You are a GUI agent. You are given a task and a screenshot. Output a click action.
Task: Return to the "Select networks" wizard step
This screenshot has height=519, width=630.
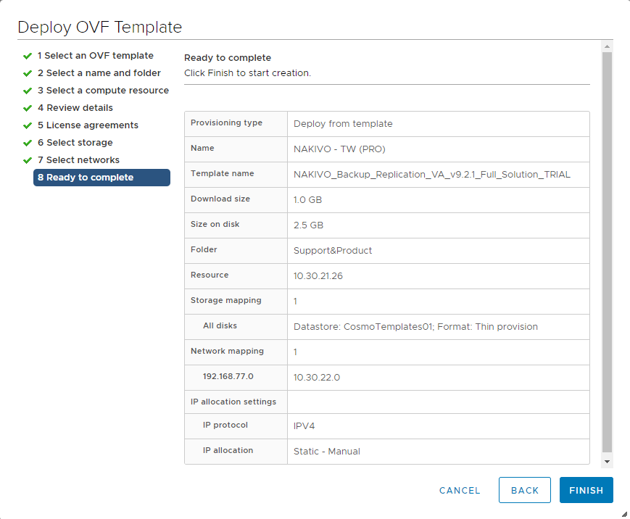pyautogui.click(x=78, y=159)
